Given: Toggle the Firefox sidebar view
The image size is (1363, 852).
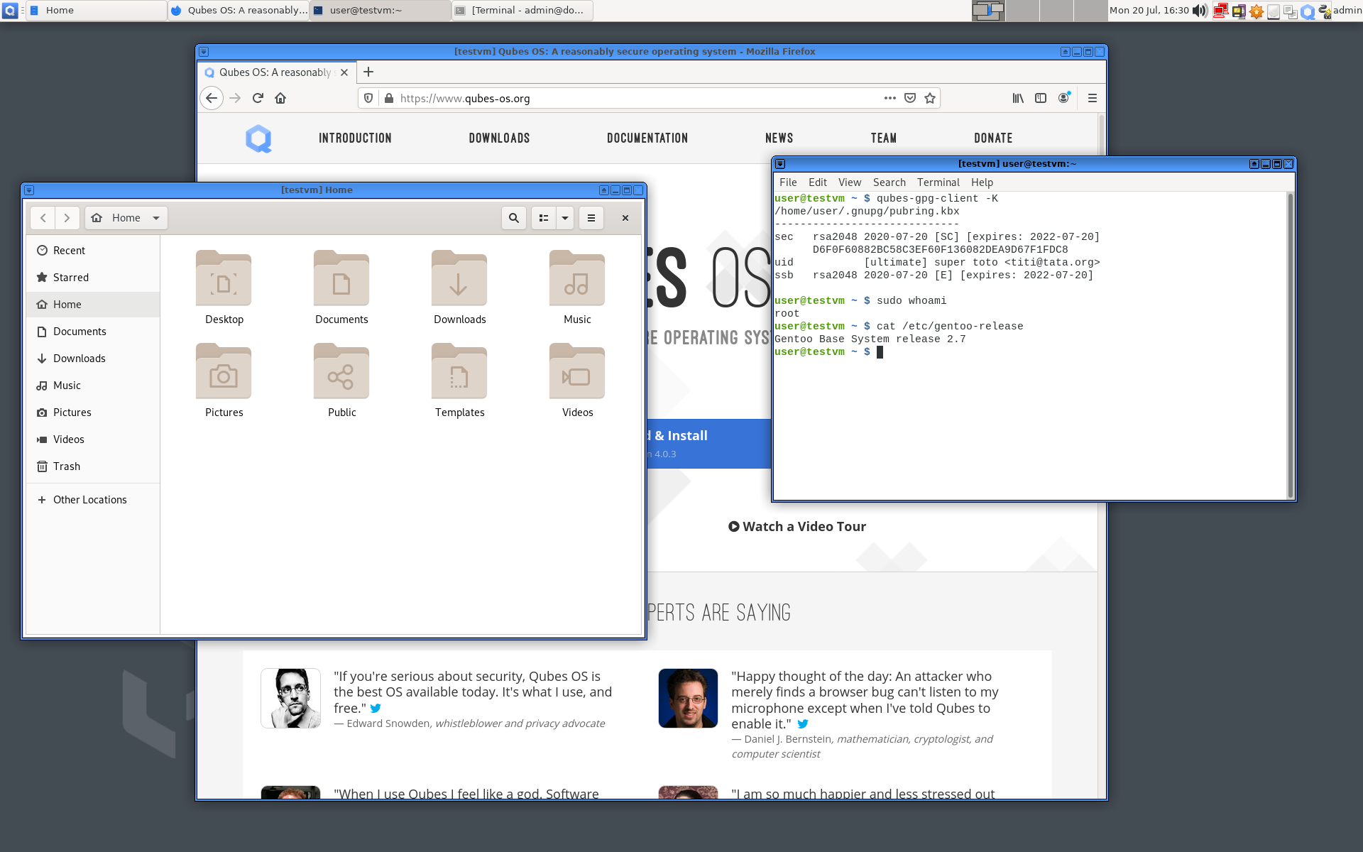Looking at the screenshot, I should (1041, 98).
